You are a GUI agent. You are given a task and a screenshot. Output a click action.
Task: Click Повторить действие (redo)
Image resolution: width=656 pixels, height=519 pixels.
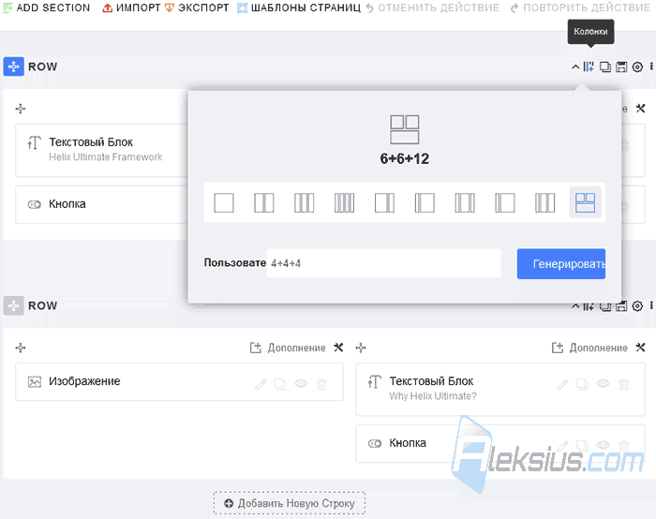[580, 7]
